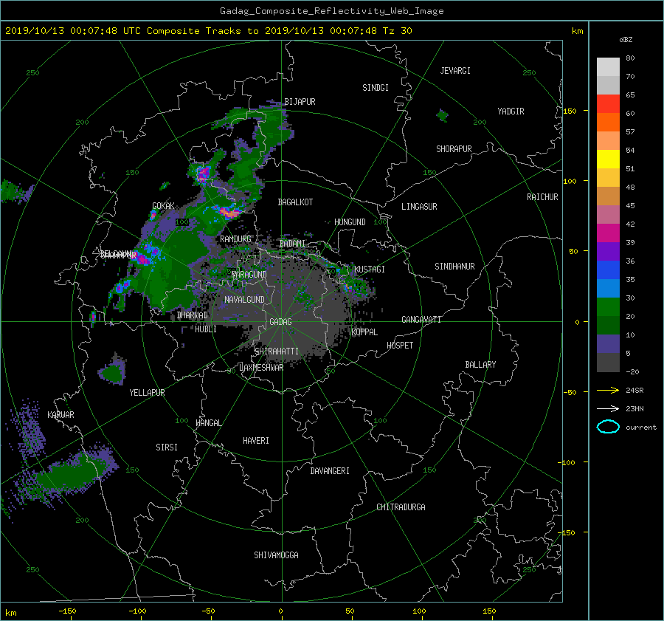Click the cyan 'current' ellipse legend icon
This screenshot has width=664, height=621.
pos(608,427)
